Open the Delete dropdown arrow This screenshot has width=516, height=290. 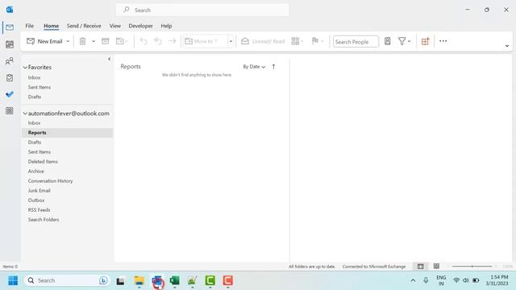(94, 41)
